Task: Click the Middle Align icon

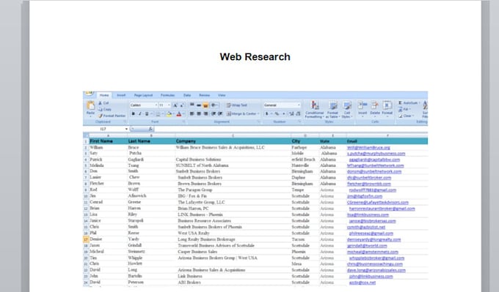Action: 199,105
